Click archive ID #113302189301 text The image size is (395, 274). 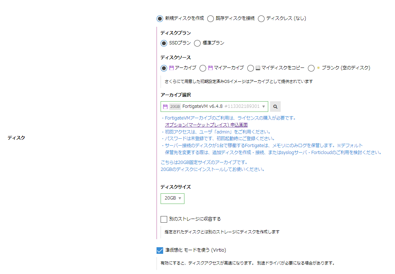[242, 106]
